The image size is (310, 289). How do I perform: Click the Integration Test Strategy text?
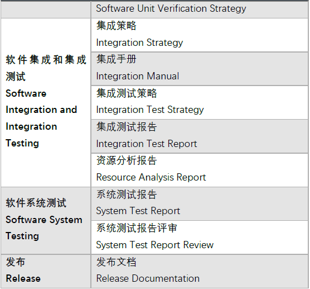[x=149, y=110]
